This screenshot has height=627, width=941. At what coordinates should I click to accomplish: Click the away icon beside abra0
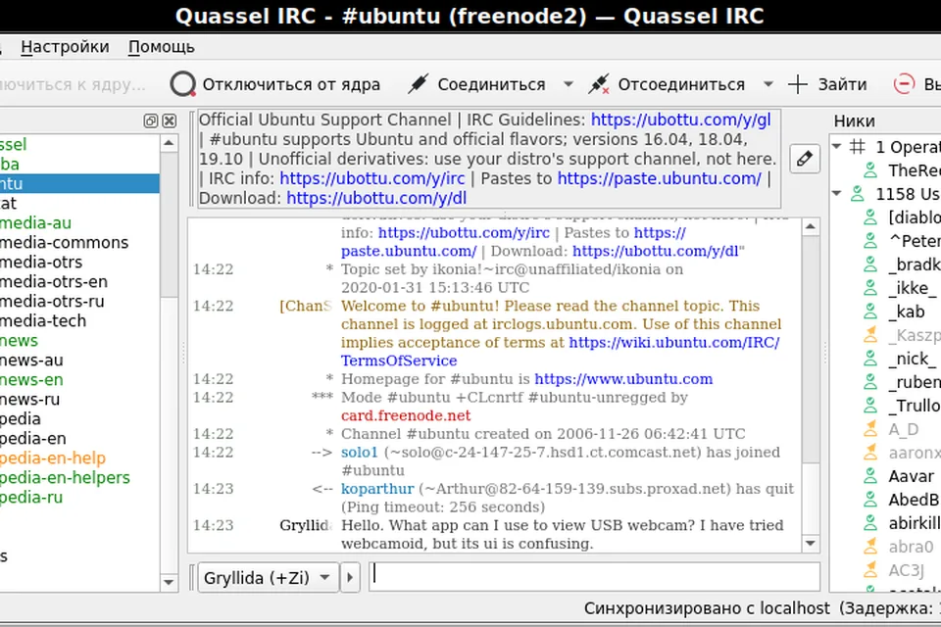[870, 547]
